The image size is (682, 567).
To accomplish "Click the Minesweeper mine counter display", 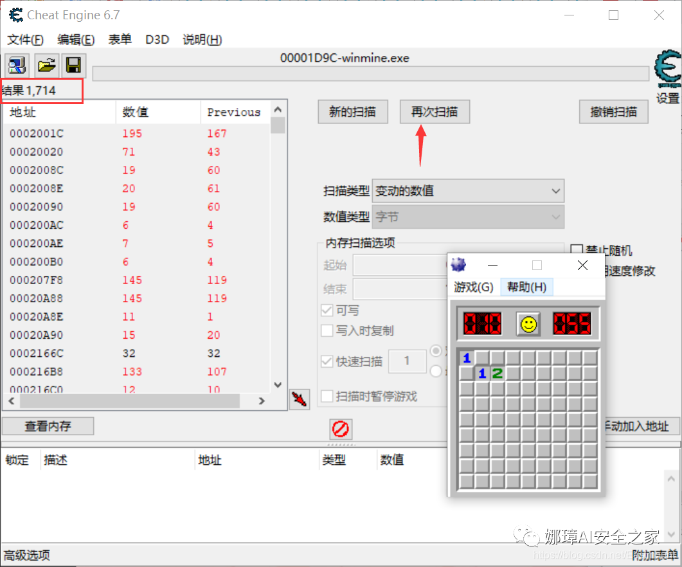I will (483, 324).
